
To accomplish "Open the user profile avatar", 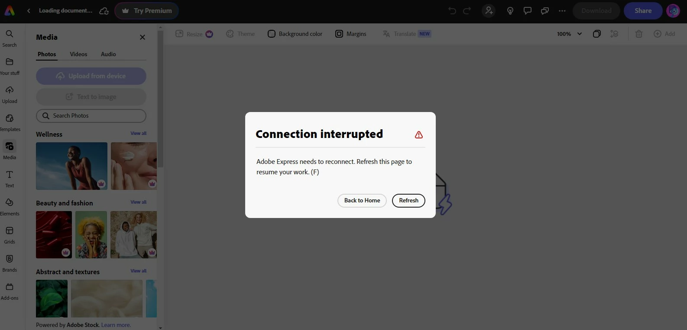I will click(673, 11).
